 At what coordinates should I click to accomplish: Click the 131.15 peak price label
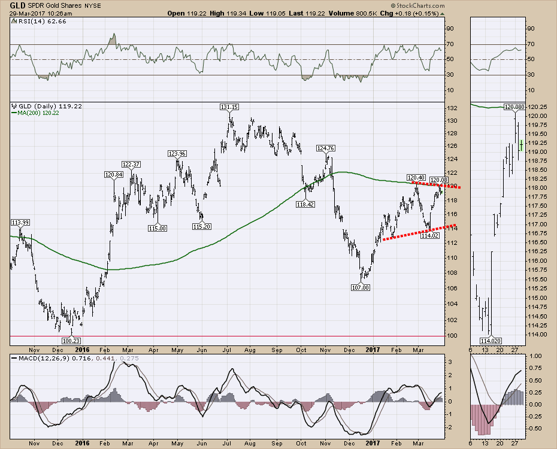(229, 107)
